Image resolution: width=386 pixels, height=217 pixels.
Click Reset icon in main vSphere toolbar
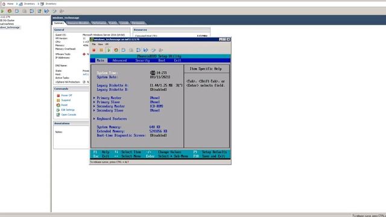click(10, 11)
